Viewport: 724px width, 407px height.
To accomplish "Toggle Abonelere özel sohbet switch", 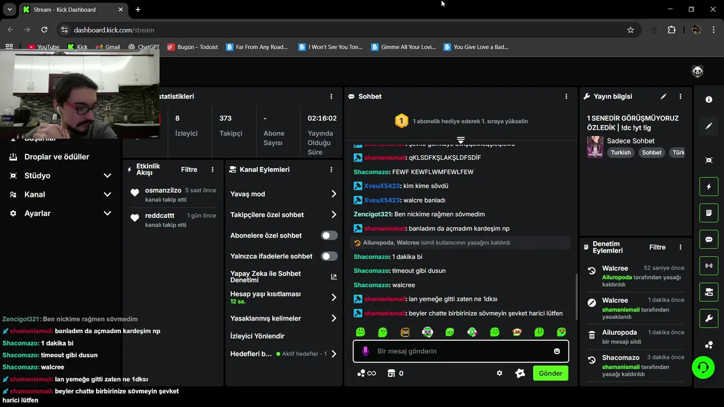I will pos(329,235).
